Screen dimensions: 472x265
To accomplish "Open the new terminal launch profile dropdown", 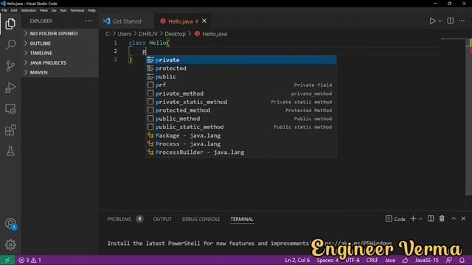I will point(420,219).
